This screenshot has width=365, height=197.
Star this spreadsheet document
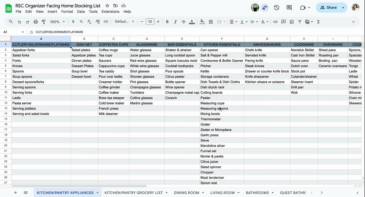click(x=107, y=6)
